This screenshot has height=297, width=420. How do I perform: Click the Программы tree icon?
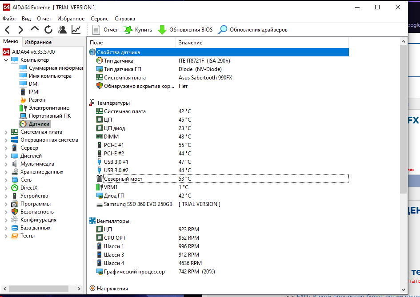click(x=15, y=204)
